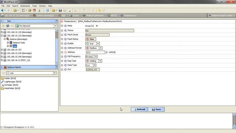236x133 pixels.
Task: Open the Edit menu
Action: (8, 6)
